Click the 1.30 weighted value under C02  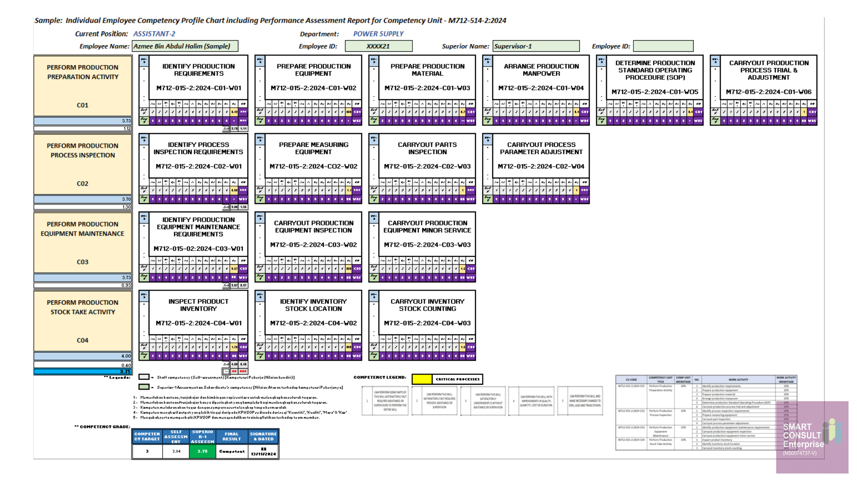(83, 207)
